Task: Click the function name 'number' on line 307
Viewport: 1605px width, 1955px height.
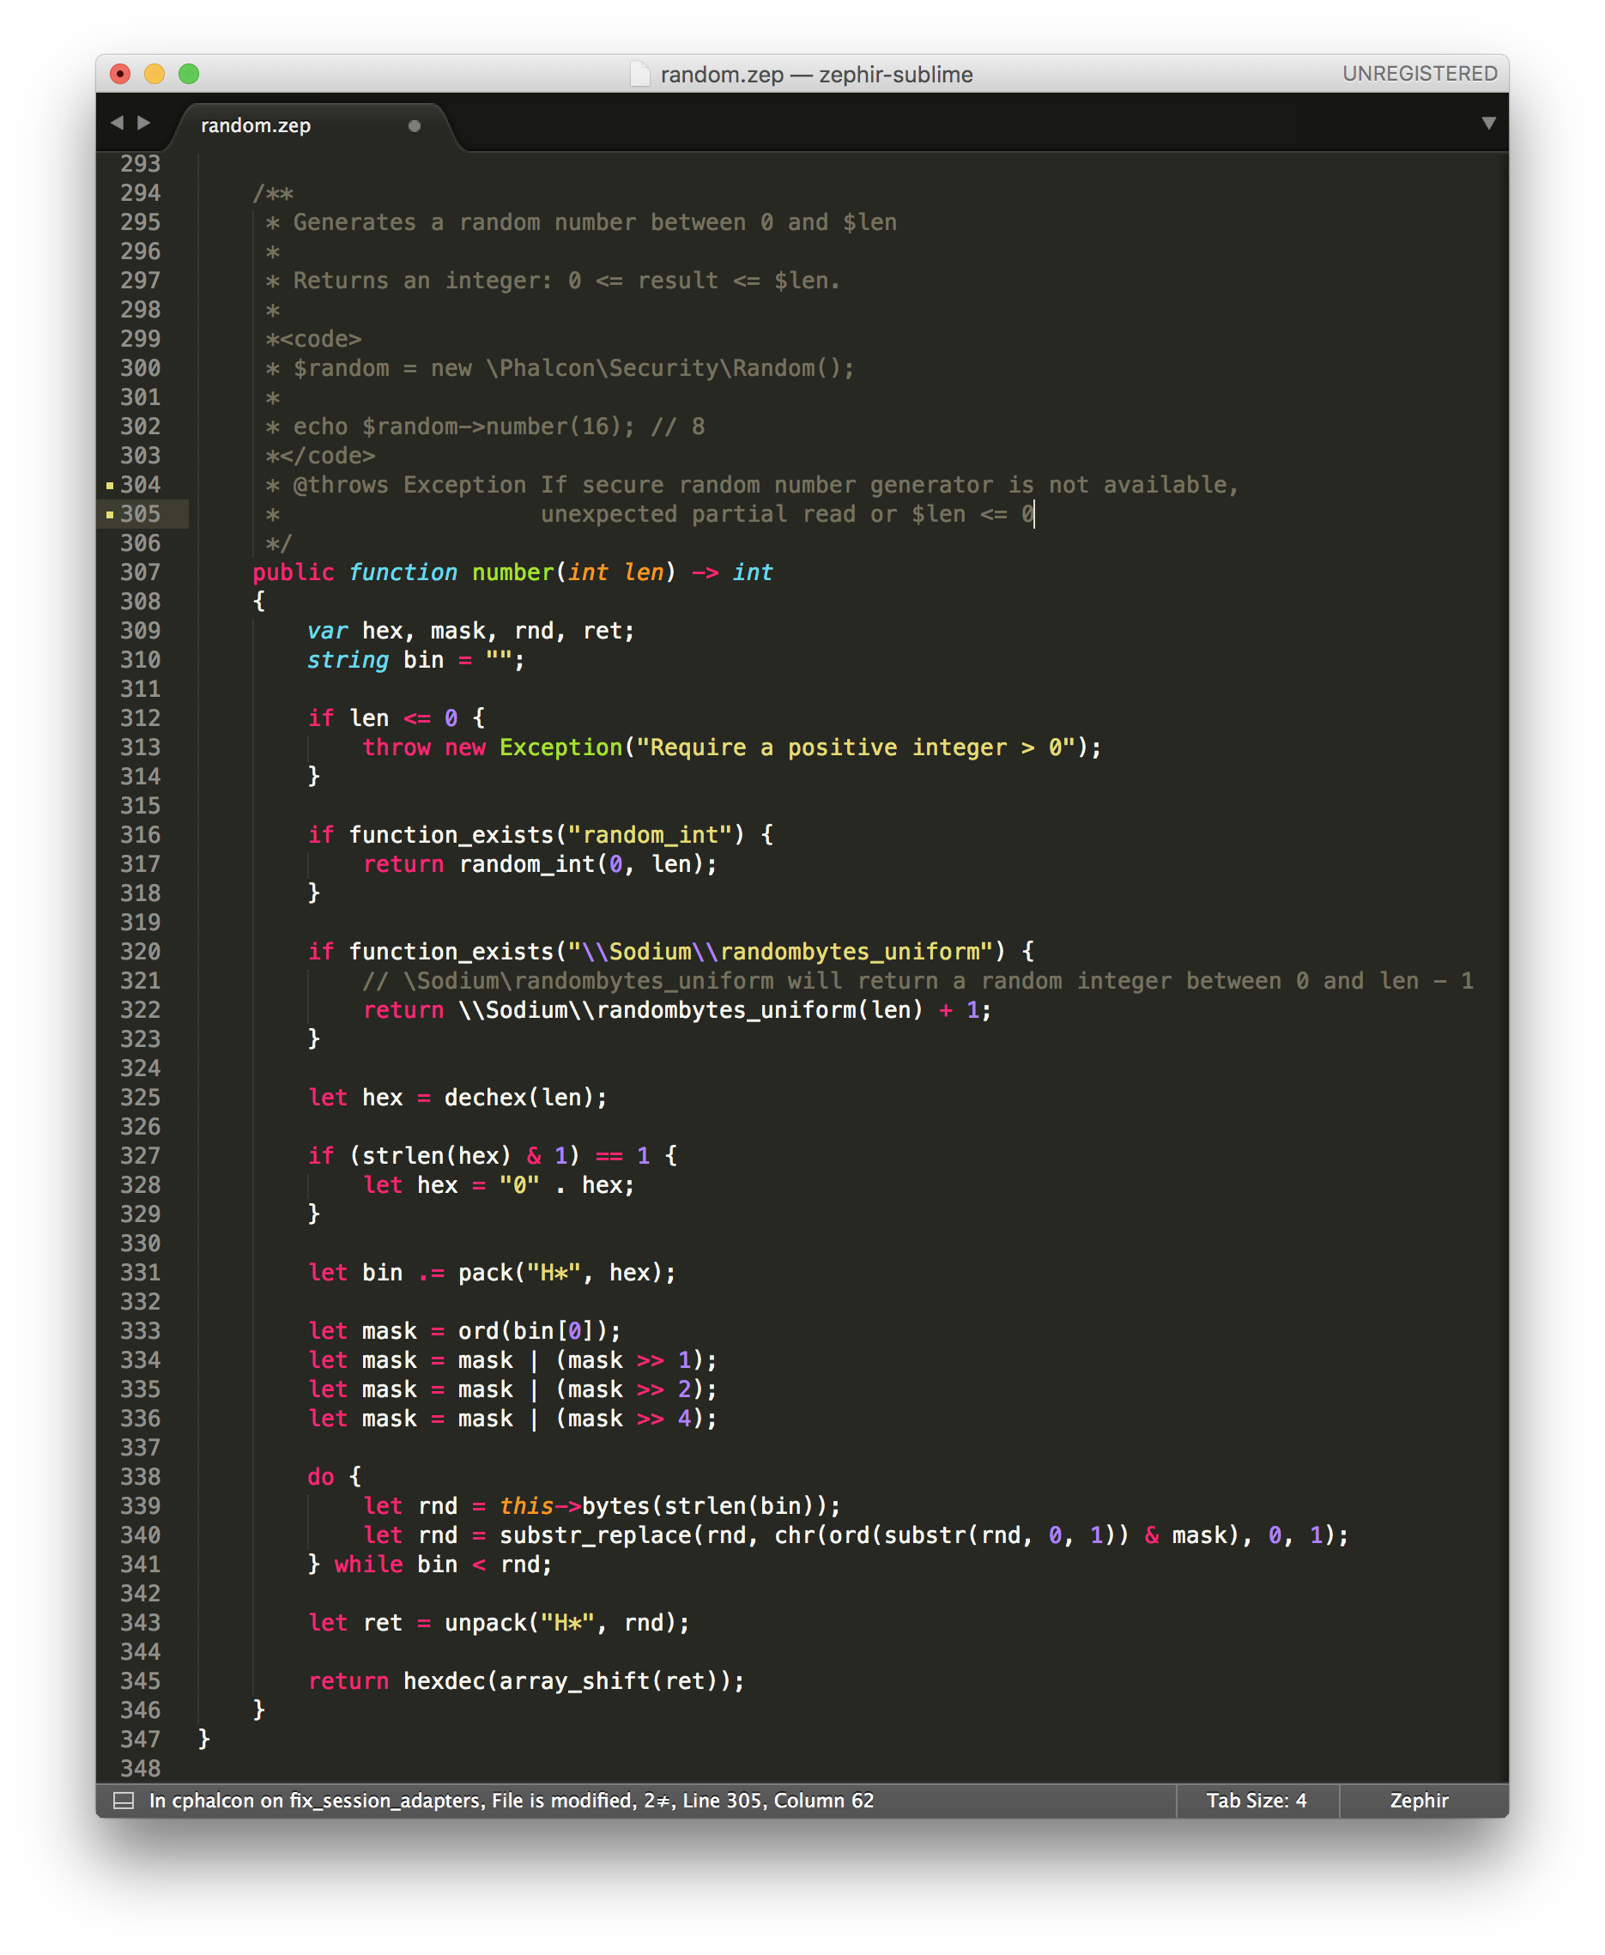Action: pyautogui.click(x=512, y=572)
